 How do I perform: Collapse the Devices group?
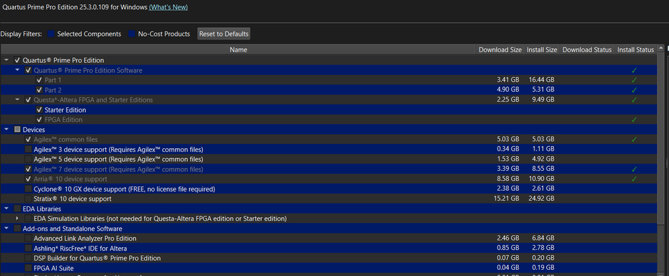coord(7,130)
